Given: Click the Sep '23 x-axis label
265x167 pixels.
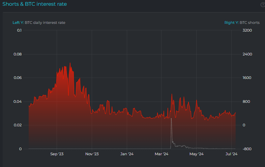Looking at the screenshot, I should 57,154.
